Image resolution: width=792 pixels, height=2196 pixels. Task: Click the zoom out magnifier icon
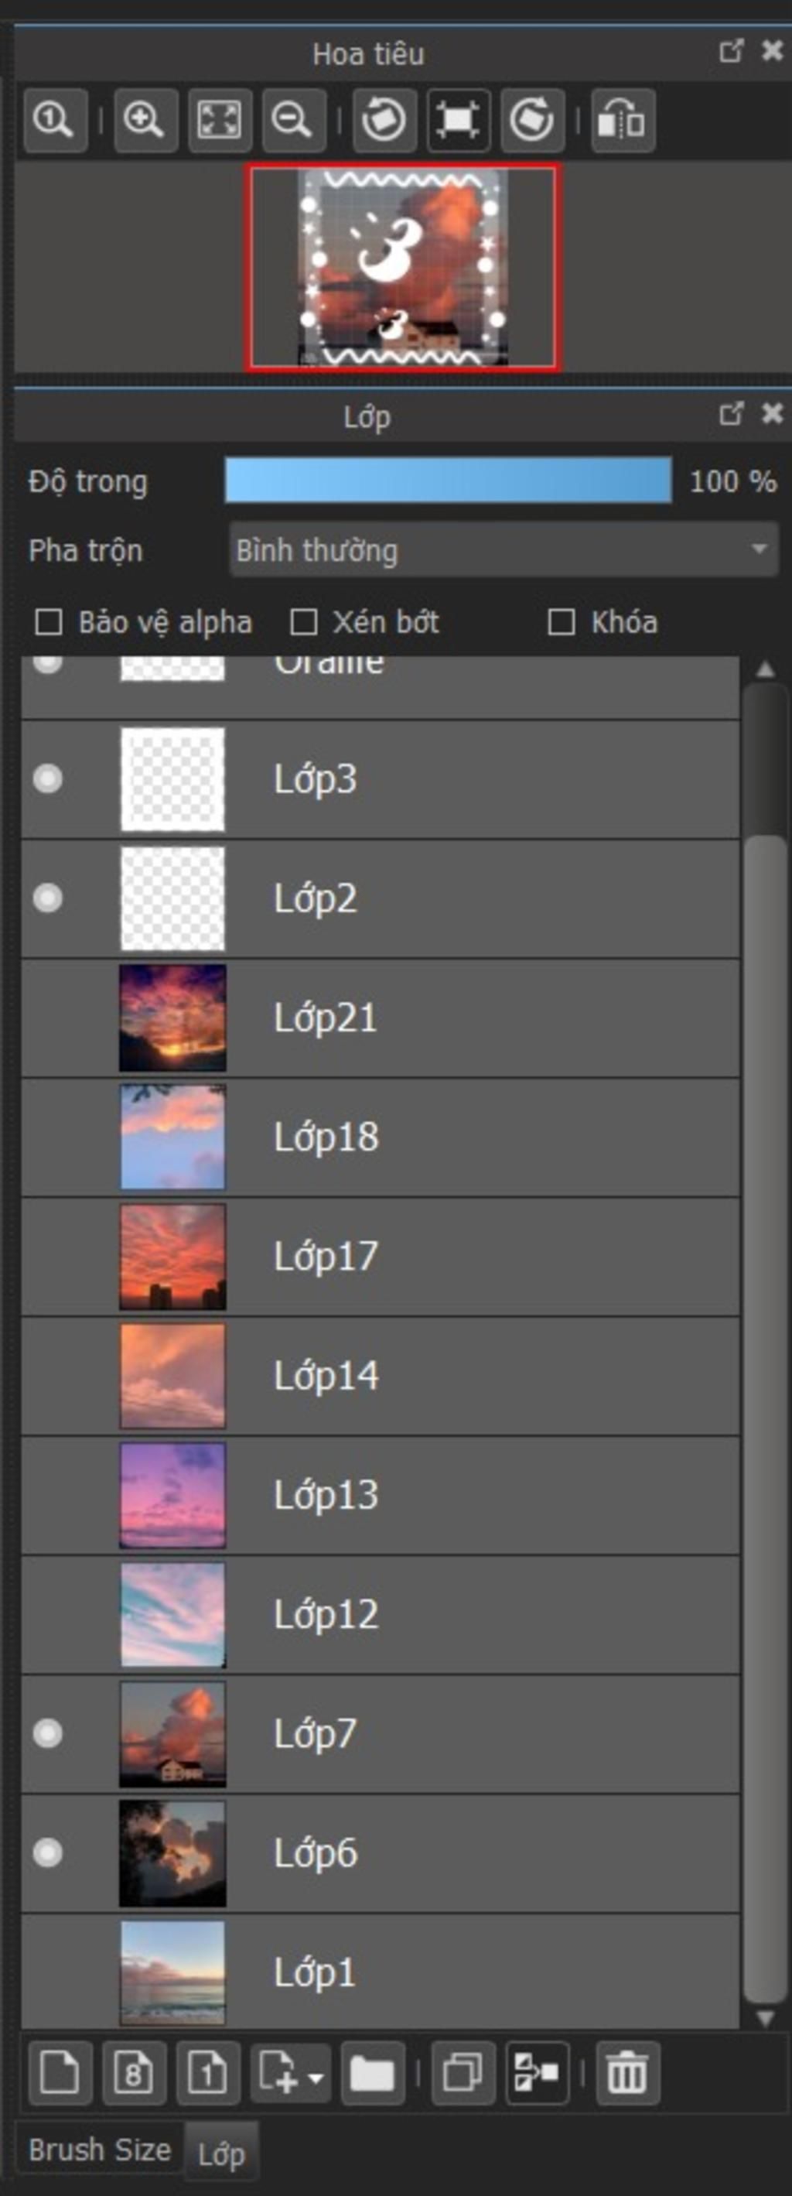tap(293, 120)
